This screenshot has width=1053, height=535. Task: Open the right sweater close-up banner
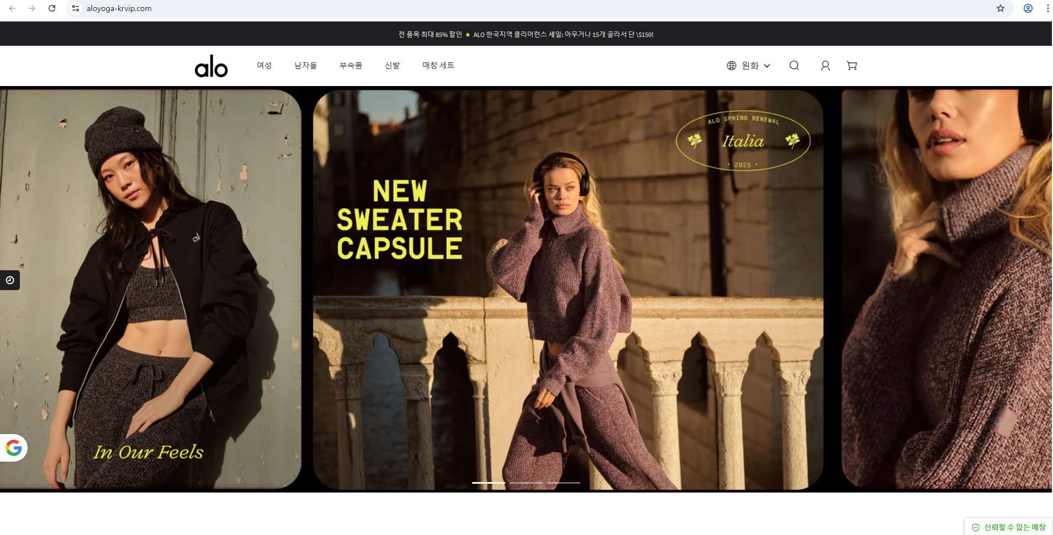(x=946, y=290)
